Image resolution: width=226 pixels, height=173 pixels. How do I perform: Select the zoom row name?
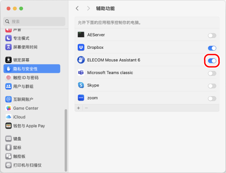point(93,98)
